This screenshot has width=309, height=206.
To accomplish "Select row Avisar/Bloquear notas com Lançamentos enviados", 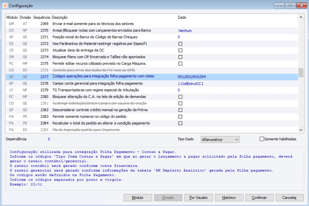I will click(x=152, y=31).
